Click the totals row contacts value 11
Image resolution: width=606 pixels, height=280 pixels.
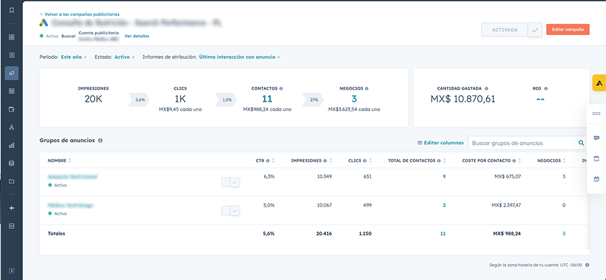[x=443, y=234]
